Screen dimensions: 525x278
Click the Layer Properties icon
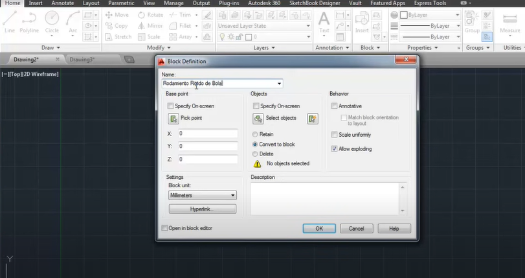(222, 15)
